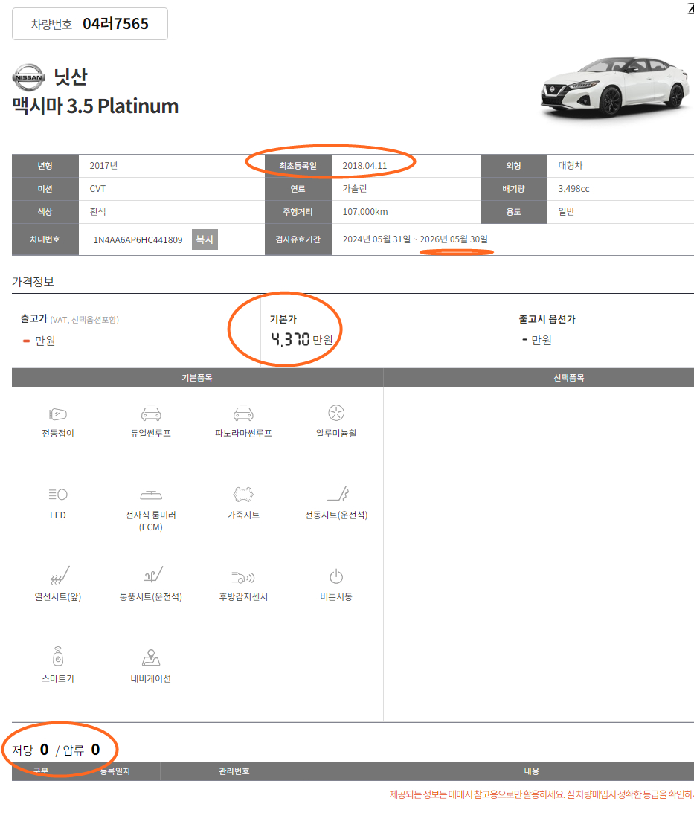Click the 후방감지센서 rear sensor icon
This screenshot has height=830, width=694.
[x=243, y=576]
